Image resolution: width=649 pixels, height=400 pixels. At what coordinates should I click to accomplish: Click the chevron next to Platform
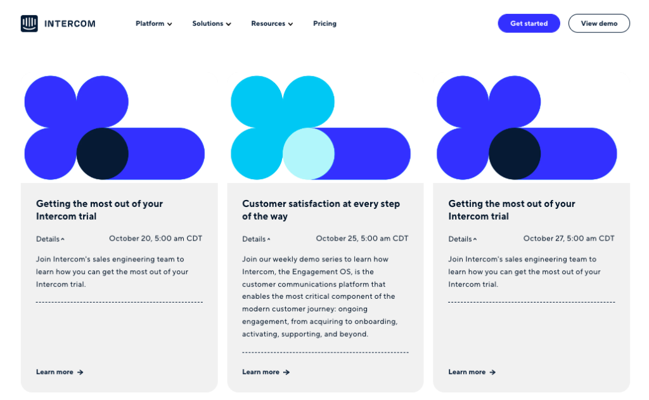[170, 24]
